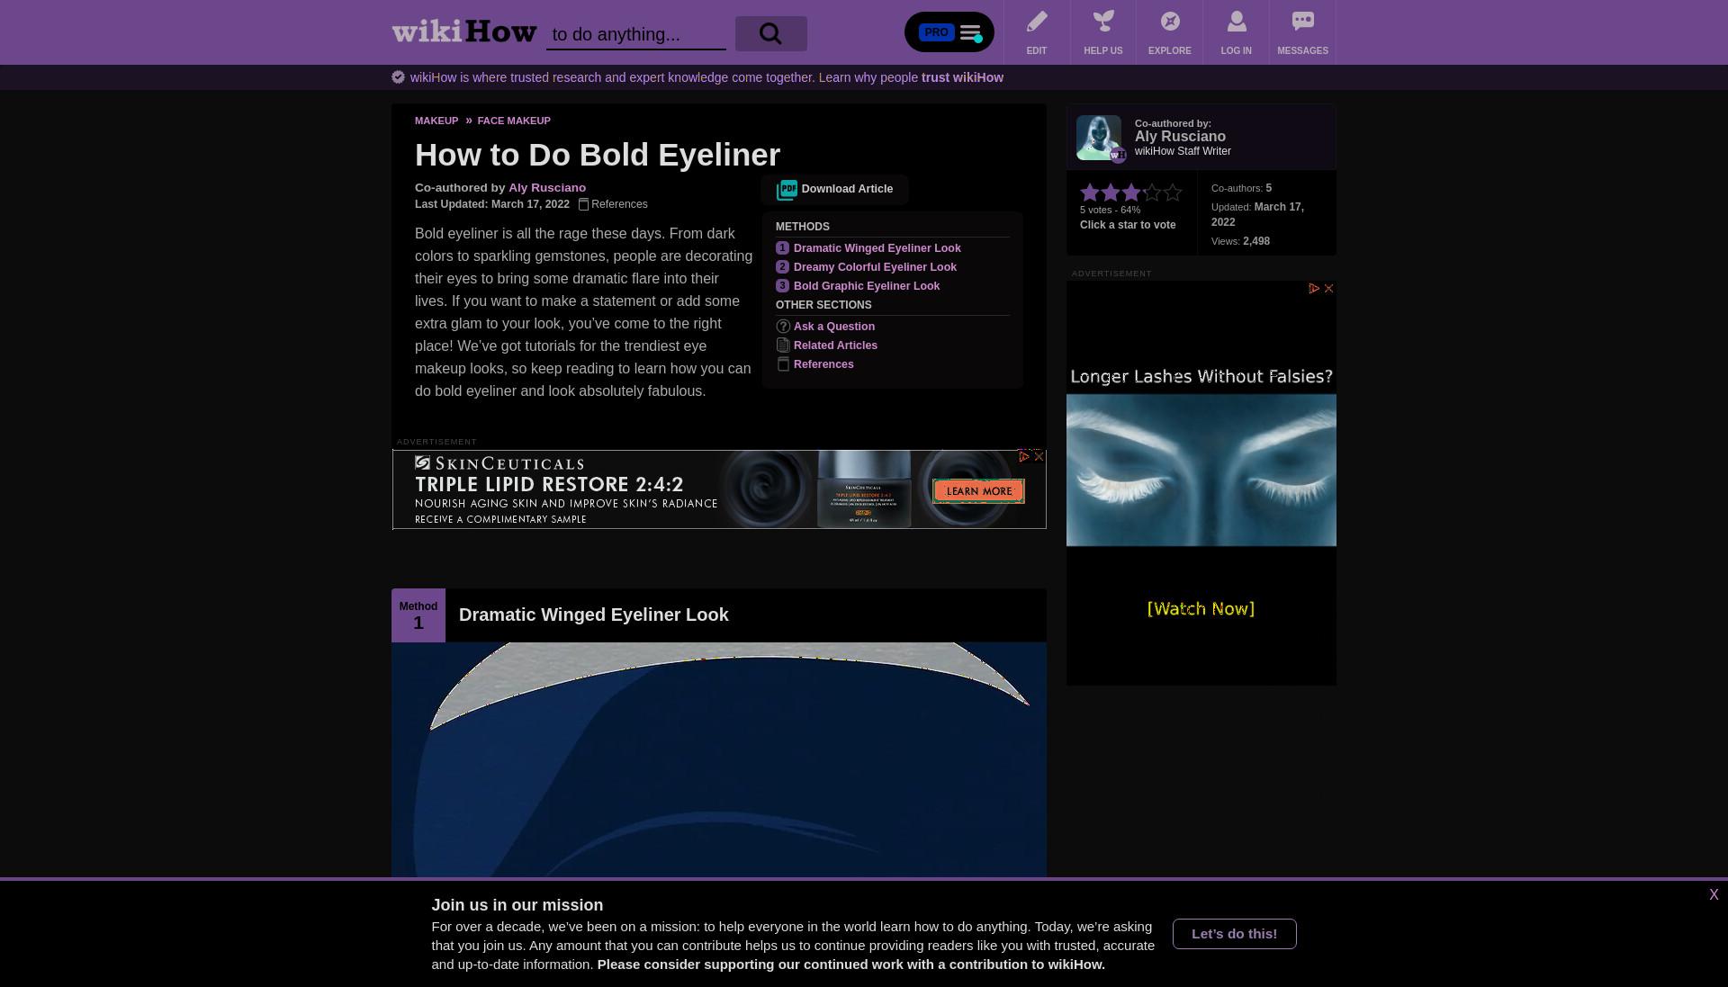Image resolution: width=1728 pixels, height=987 pixels.
Task: Click the references icon beside Last Updated
Action: [x=583, y=204]
